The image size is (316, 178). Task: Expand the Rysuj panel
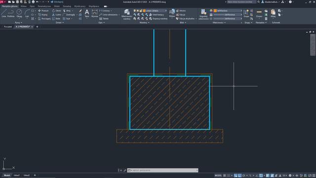[19, 23]
